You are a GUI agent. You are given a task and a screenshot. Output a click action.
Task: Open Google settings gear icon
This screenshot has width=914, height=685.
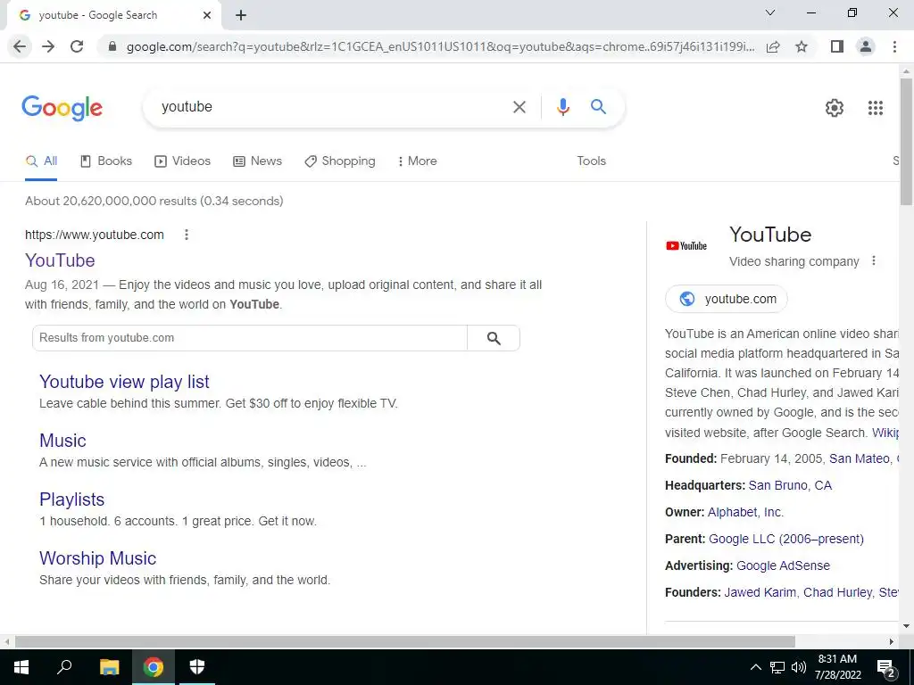tap(835, 108)
